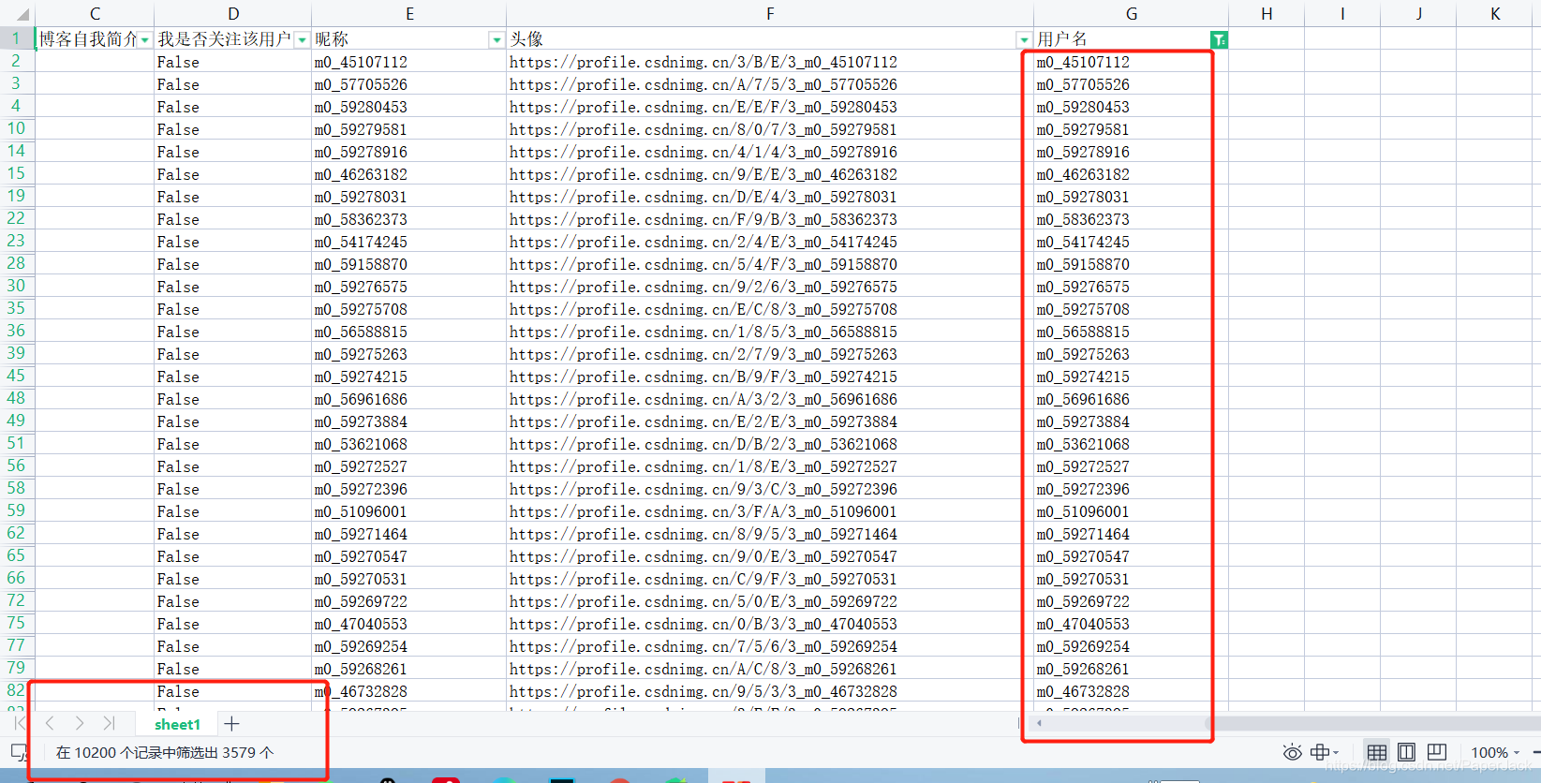
Task: Select row 10 header
Action: (16, 128)
